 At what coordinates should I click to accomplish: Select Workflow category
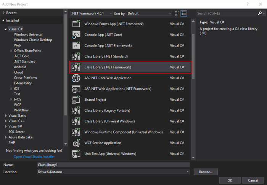coord(21,110)
